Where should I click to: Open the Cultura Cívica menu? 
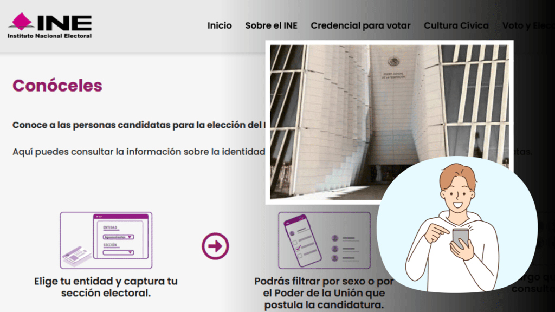pyautogui.click(x=456, y=25)
